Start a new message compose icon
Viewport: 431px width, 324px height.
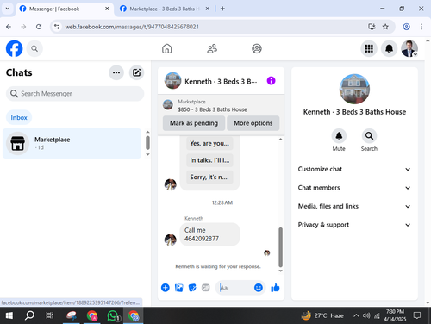point(136,72)
